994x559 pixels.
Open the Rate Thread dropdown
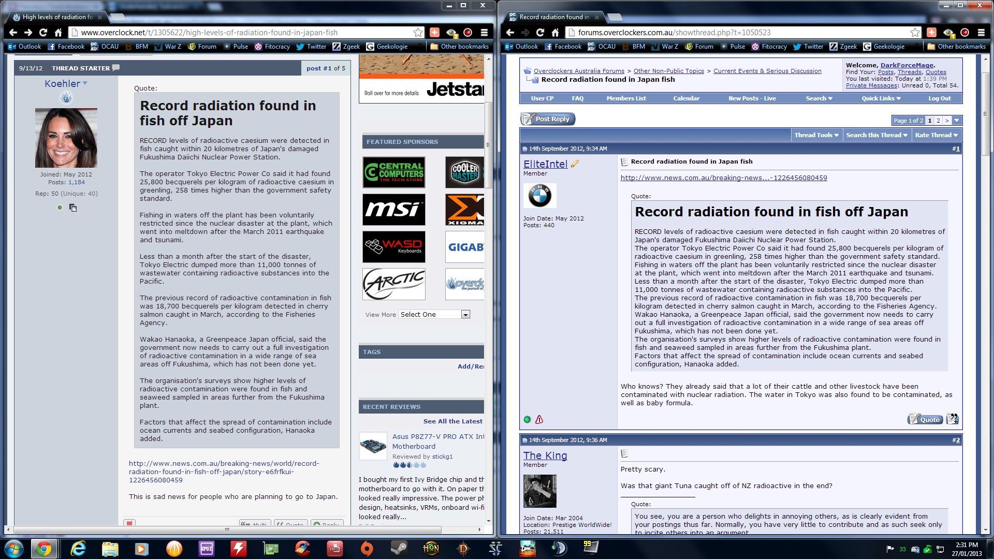pyautogui.click(x=936, y=135)
